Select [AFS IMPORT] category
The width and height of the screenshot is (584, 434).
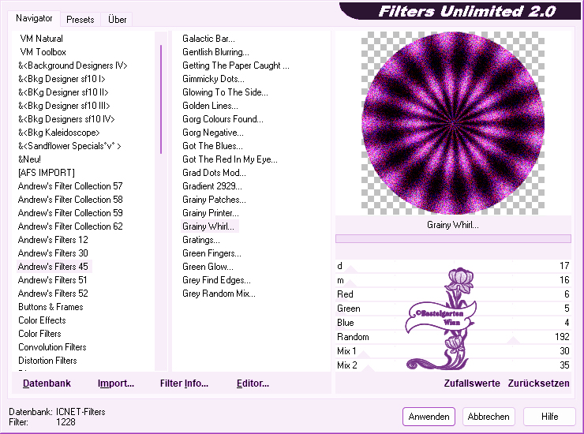coord(47,173)
